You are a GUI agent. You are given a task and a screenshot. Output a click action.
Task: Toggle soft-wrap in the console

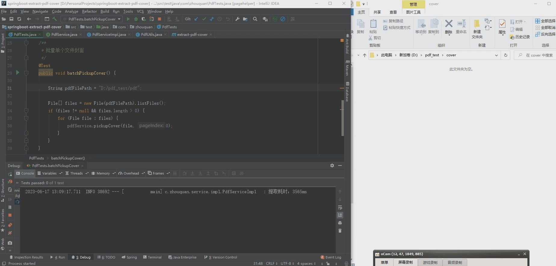(340, 207)
